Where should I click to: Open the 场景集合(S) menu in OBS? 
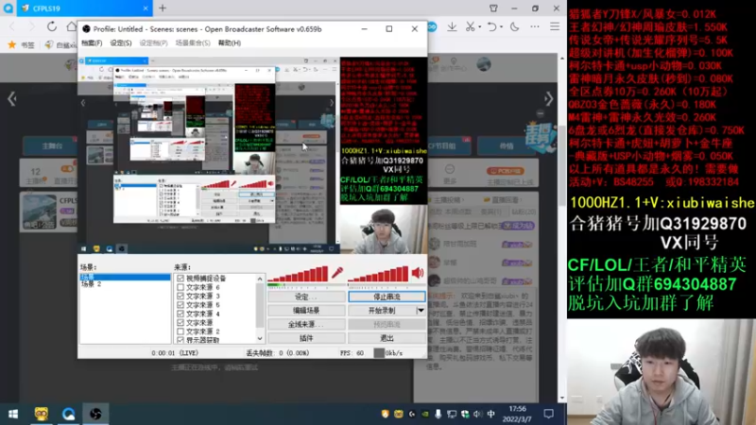click(193, 42)
